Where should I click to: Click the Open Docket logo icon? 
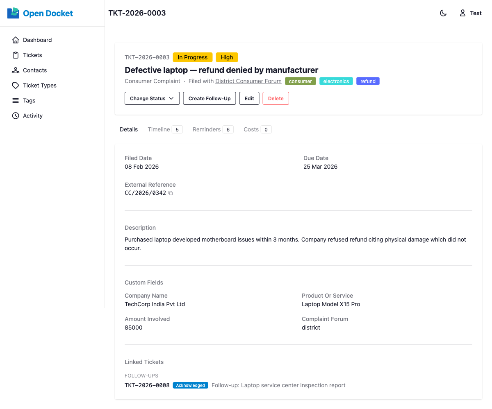tap(13, 13)
